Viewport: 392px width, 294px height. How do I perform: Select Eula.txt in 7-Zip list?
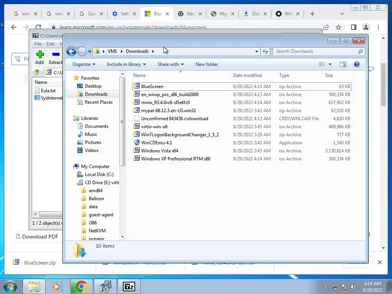coord(48,90)
